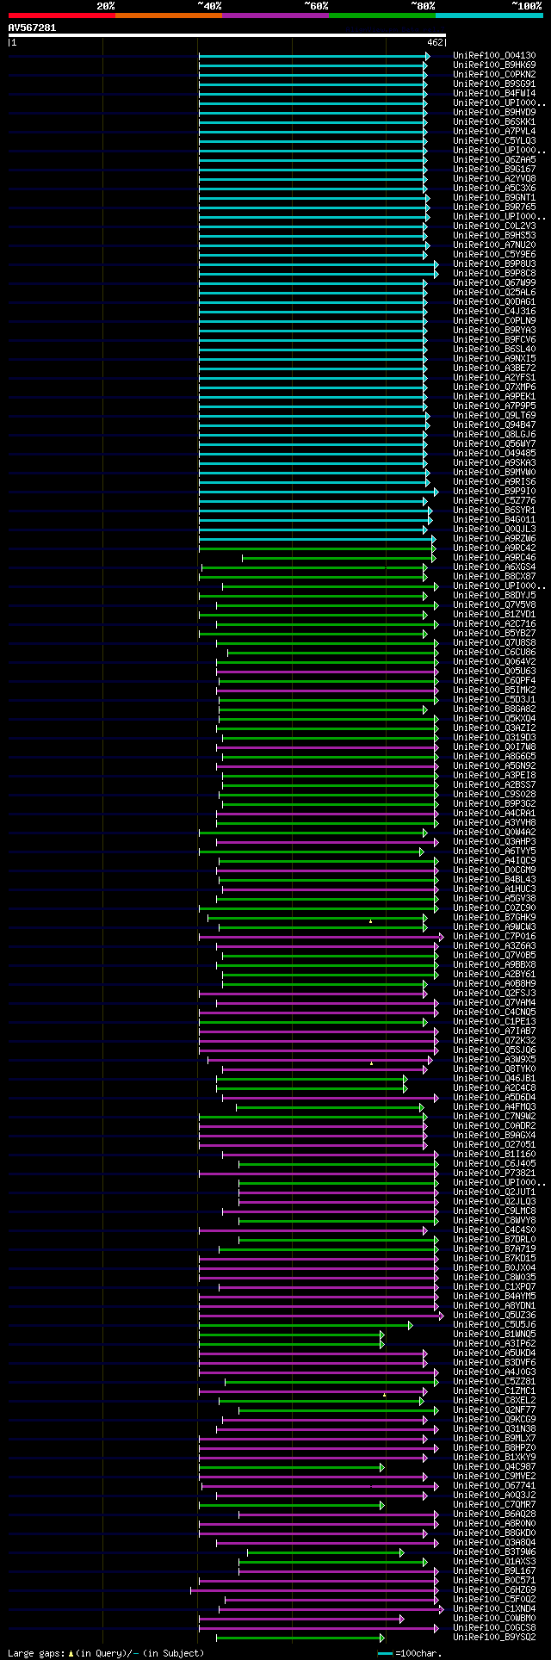
Task: Select the UniRef100_B4G011 label
Action: coord(494,519)
